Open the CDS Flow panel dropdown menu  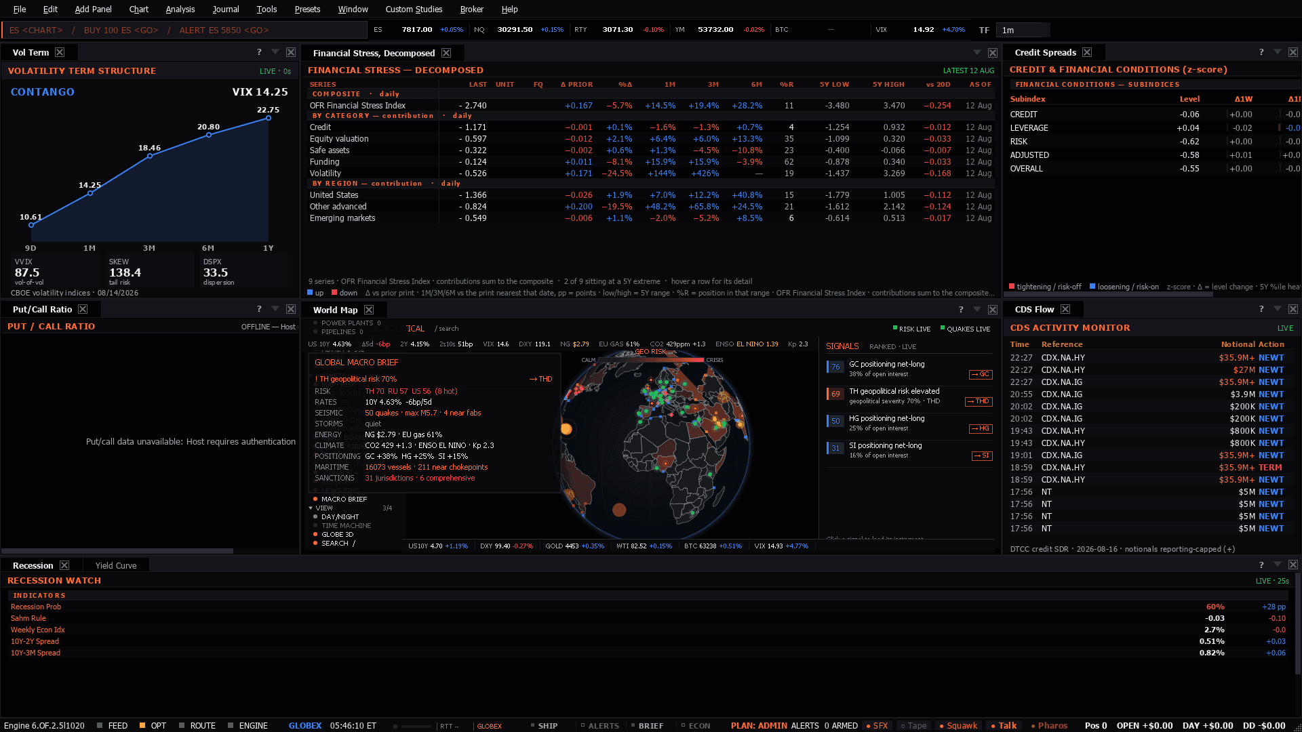[x=1278, y=309]
